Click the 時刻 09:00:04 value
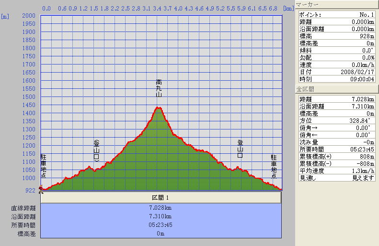Image resolution: width=379 pixels, height=246 pixels. click(362, 79)
